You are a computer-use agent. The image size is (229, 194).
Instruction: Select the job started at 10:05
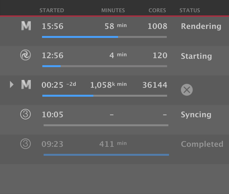point(53,115)
